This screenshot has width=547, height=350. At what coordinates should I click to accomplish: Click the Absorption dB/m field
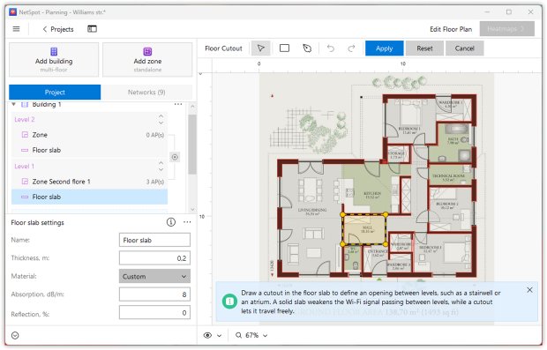tap(154, 294)
